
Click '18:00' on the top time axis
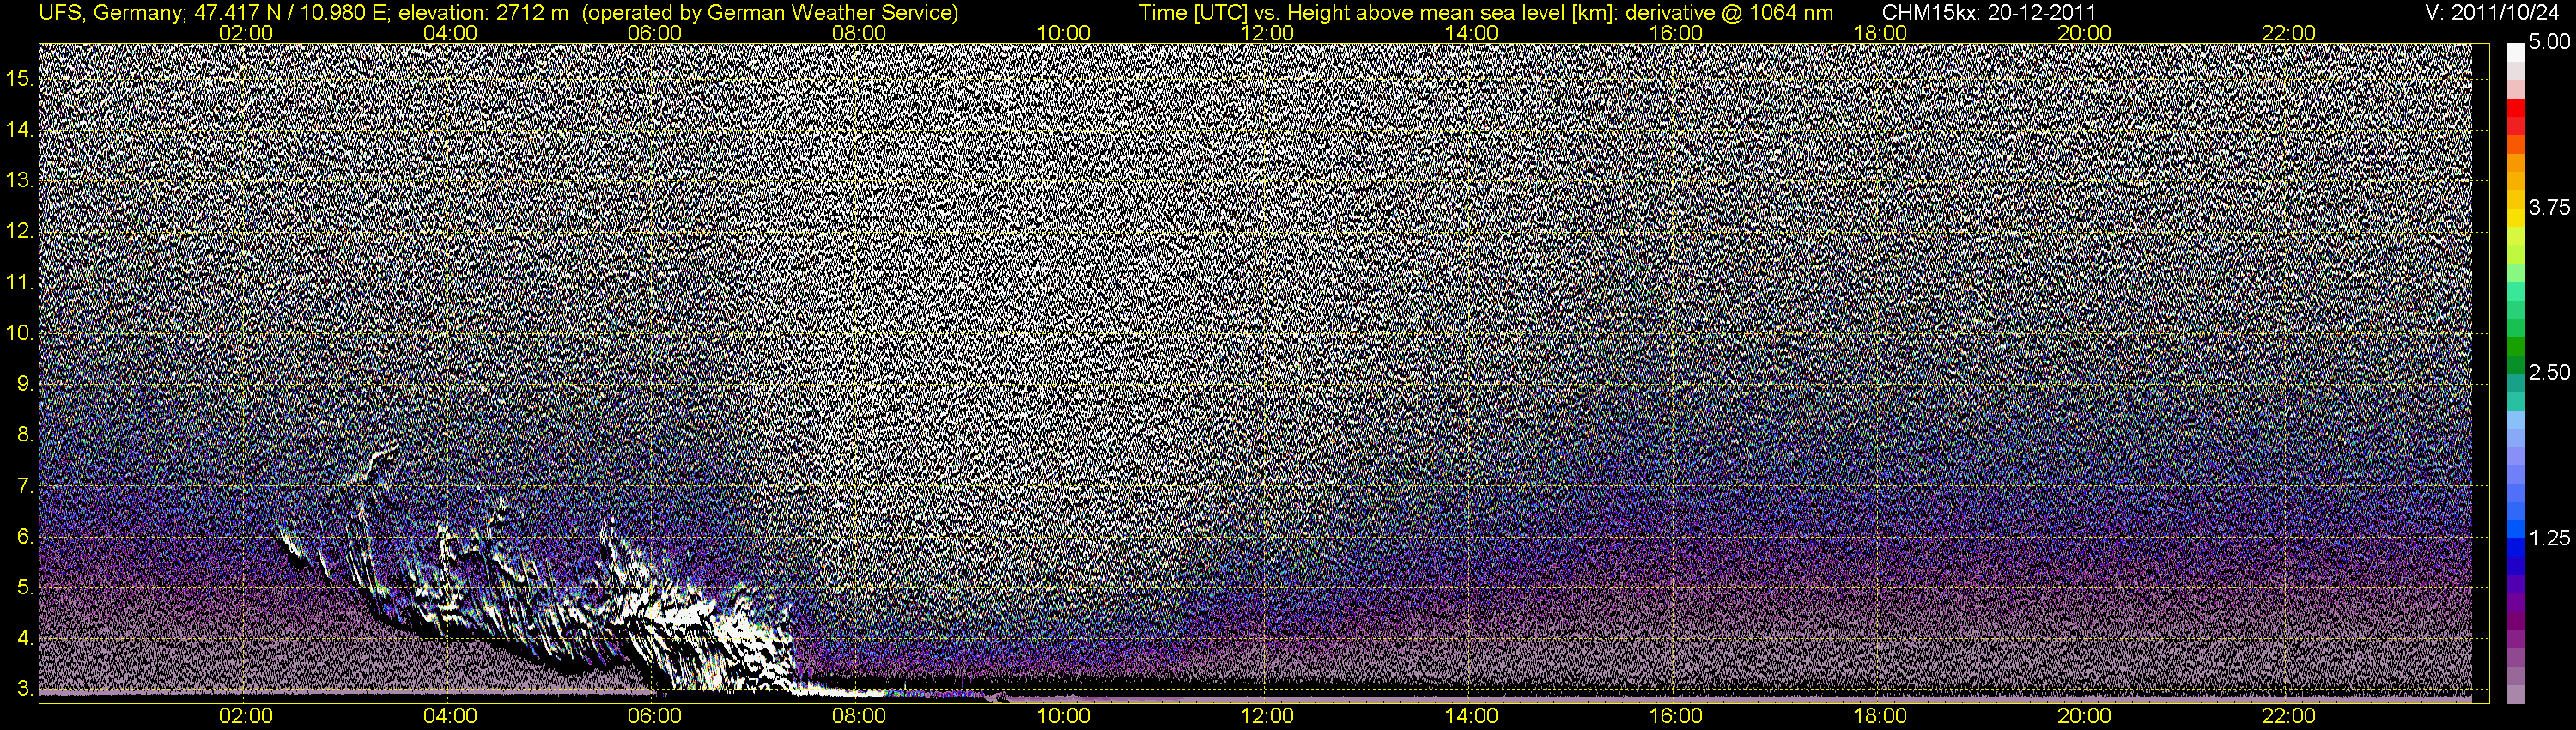(x=1880, y=33)
